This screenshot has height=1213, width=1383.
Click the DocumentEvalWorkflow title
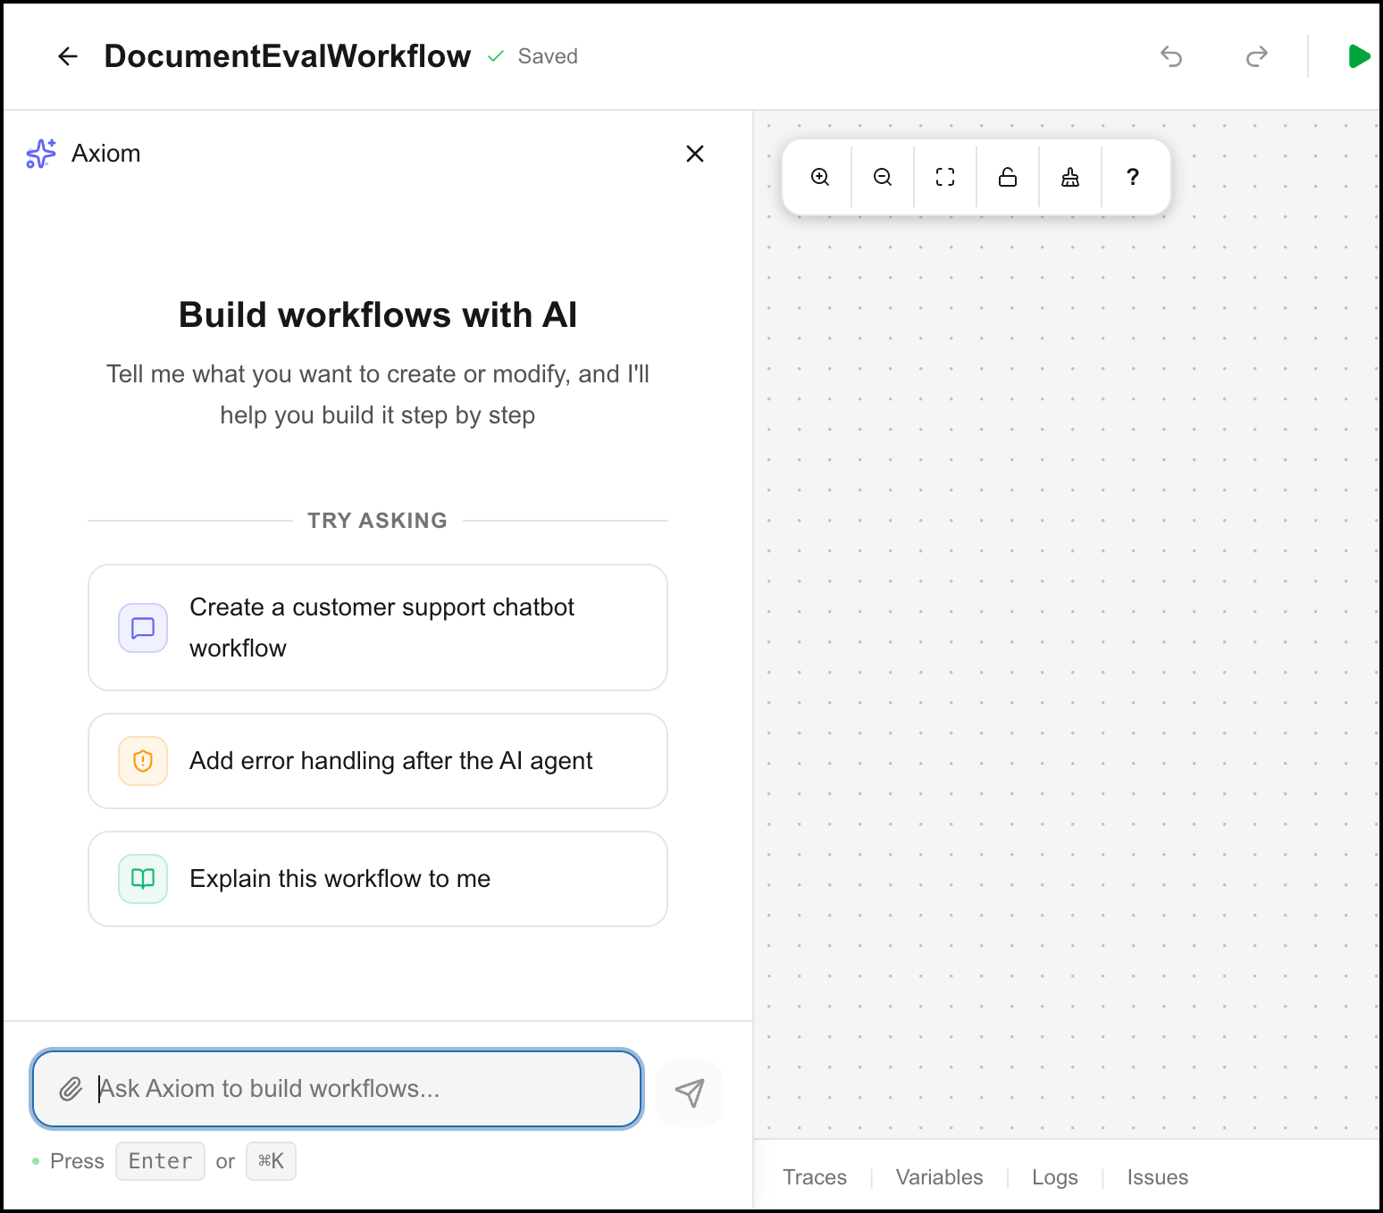coord(288,56)
